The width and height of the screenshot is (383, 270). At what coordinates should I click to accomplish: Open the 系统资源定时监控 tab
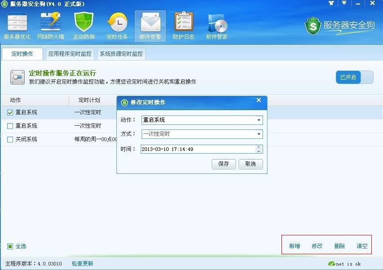click(120, 54)
